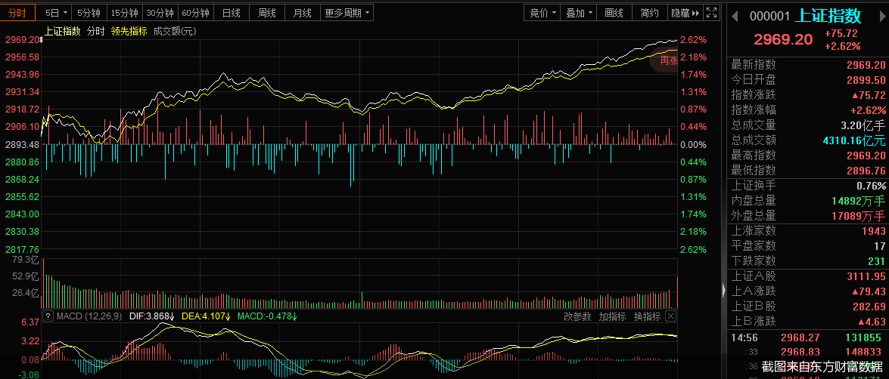
Task: Hide the side panel with 隐藏 button
Action: click(685, 12)
